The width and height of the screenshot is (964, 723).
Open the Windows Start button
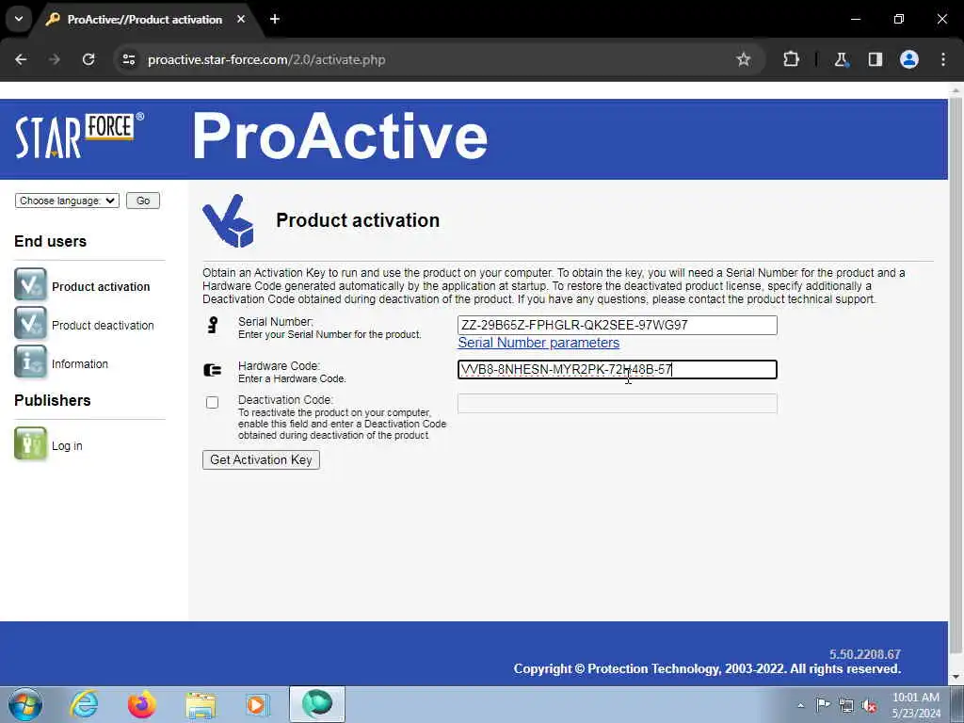click(x=25, y=704)
